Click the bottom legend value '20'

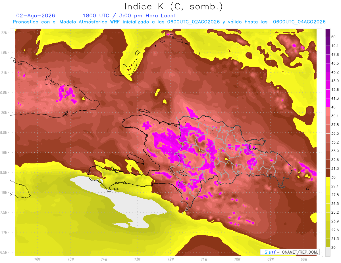click(x=334, y=247)
